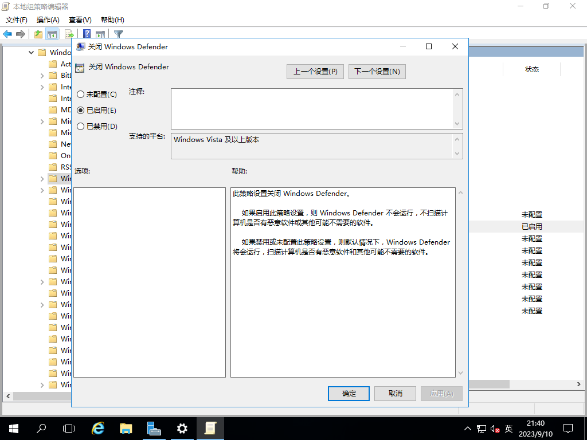Open the 帮助(H) menu

click(113, 20)
